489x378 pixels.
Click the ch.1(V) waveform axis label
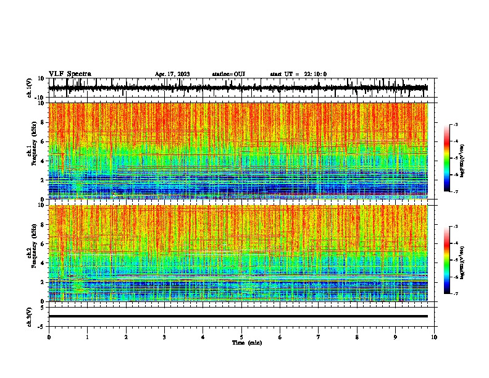pos(29,88)
